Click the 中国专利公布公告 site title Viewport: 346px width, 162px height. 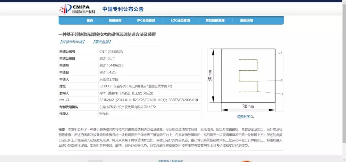tap(123, 9)
